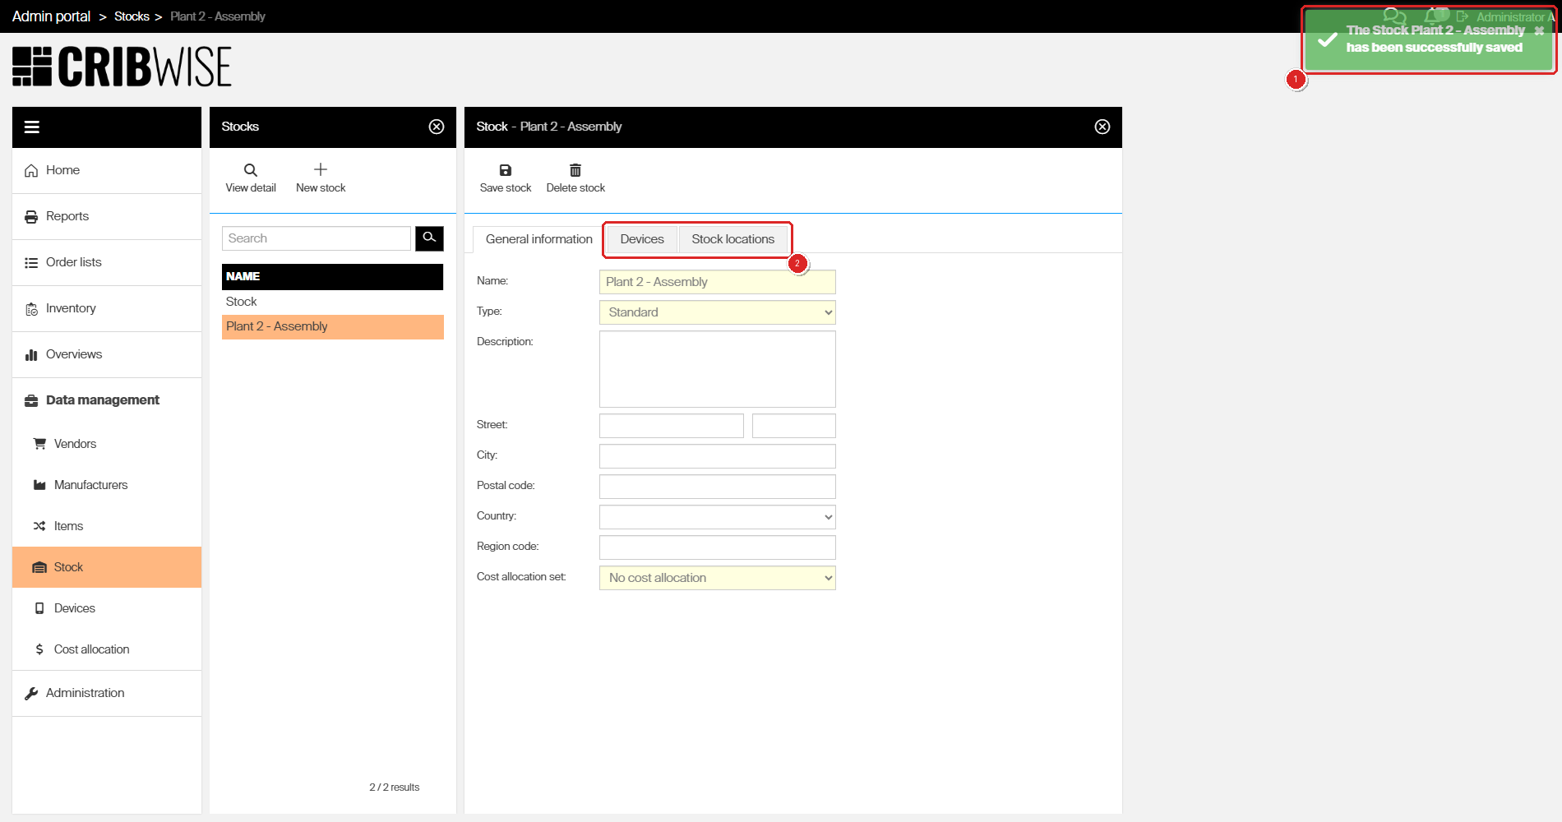The height and width of the screenshot is (822, 1562).
Task: Click the Delete stock trash icon
Action: pos(575,170)
